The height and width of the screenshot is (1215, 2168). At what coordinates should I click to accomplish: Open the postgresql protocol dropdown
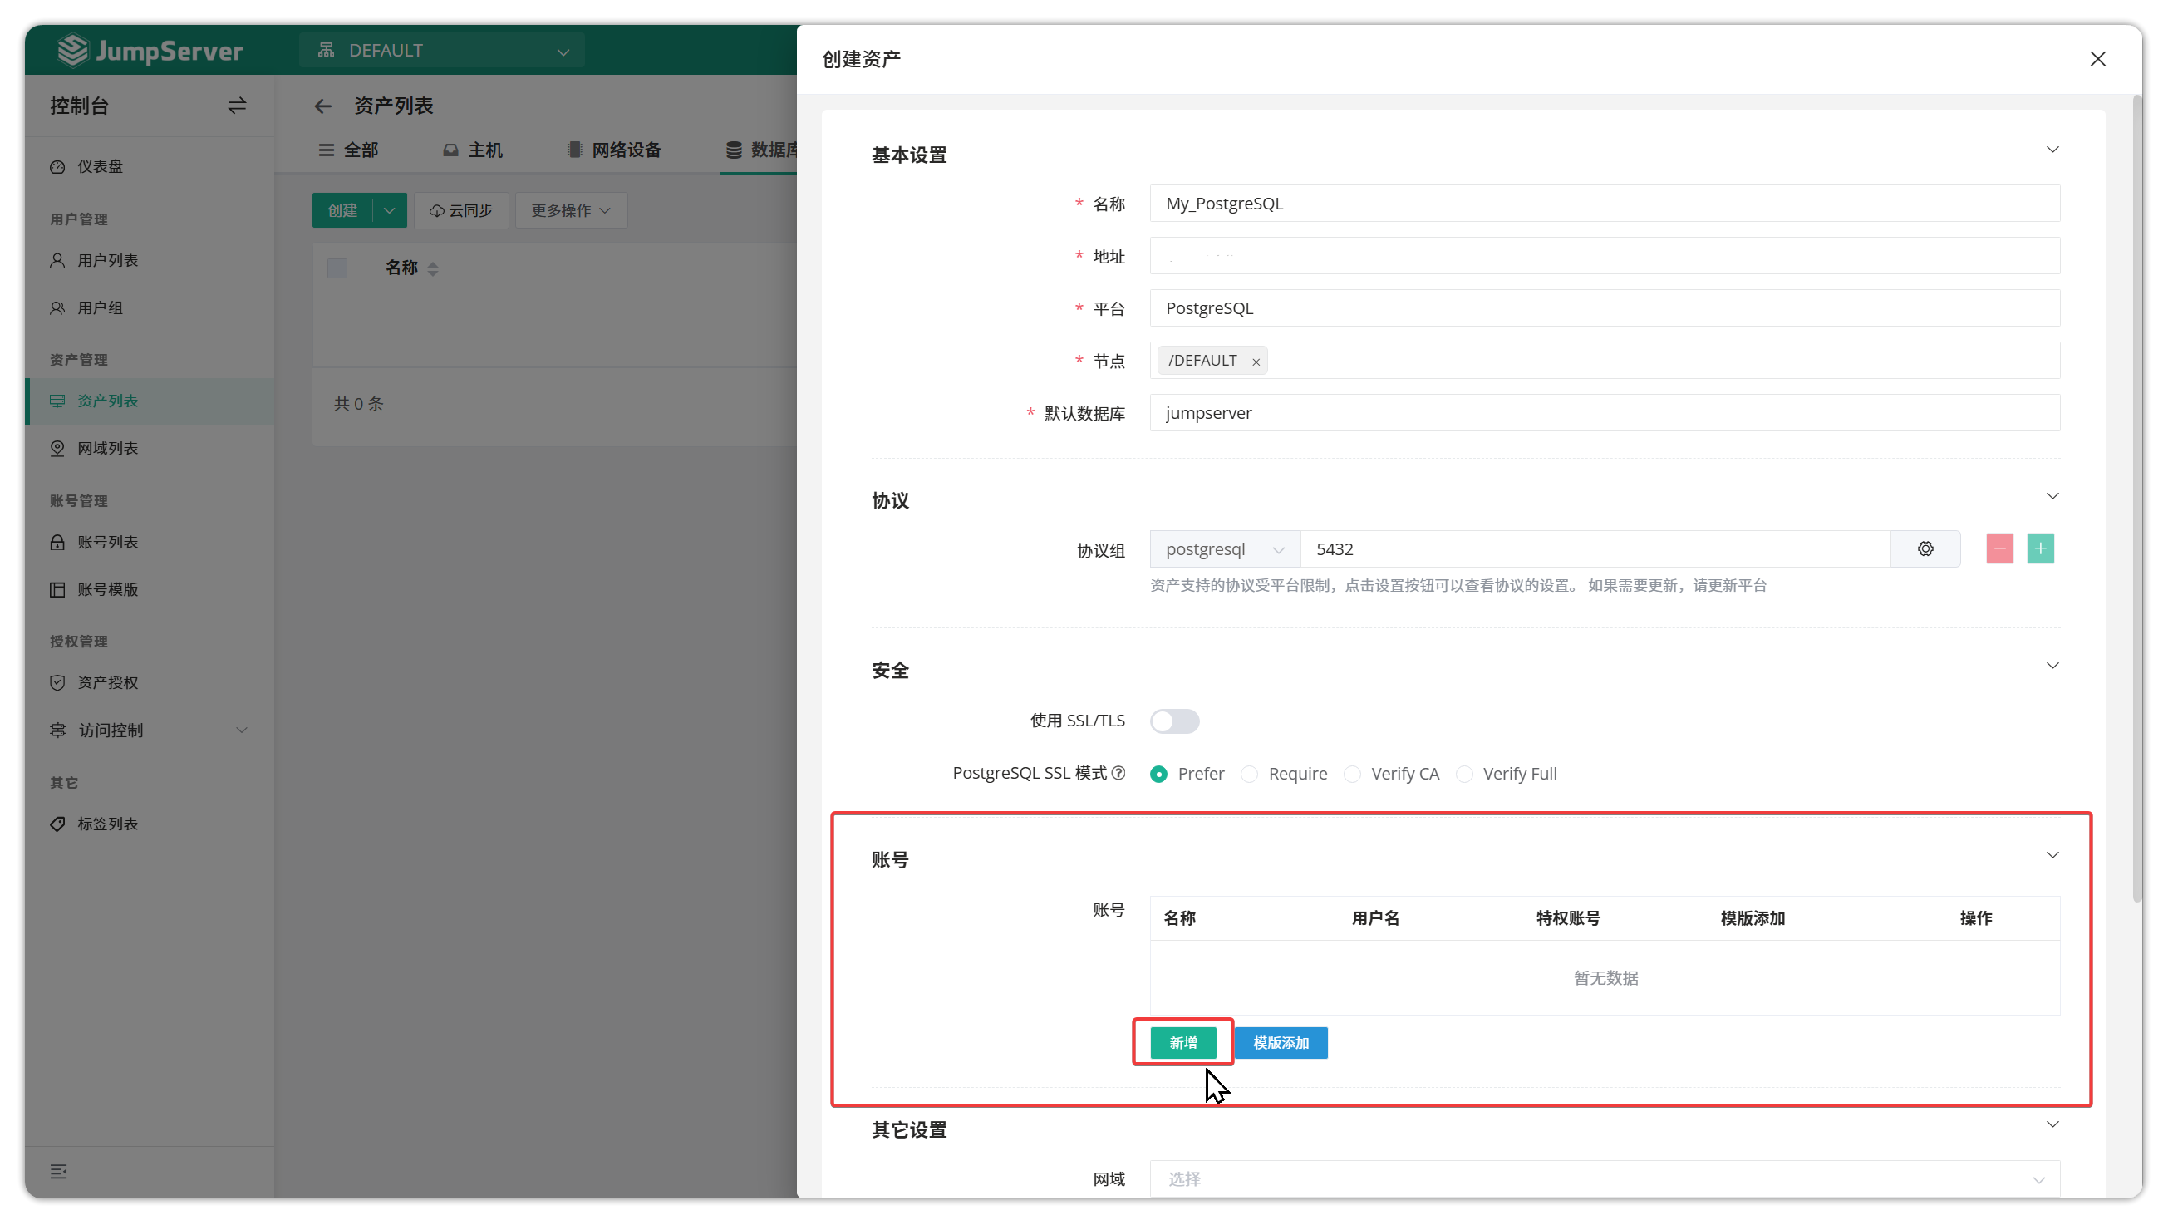[x=1225, y=549]
